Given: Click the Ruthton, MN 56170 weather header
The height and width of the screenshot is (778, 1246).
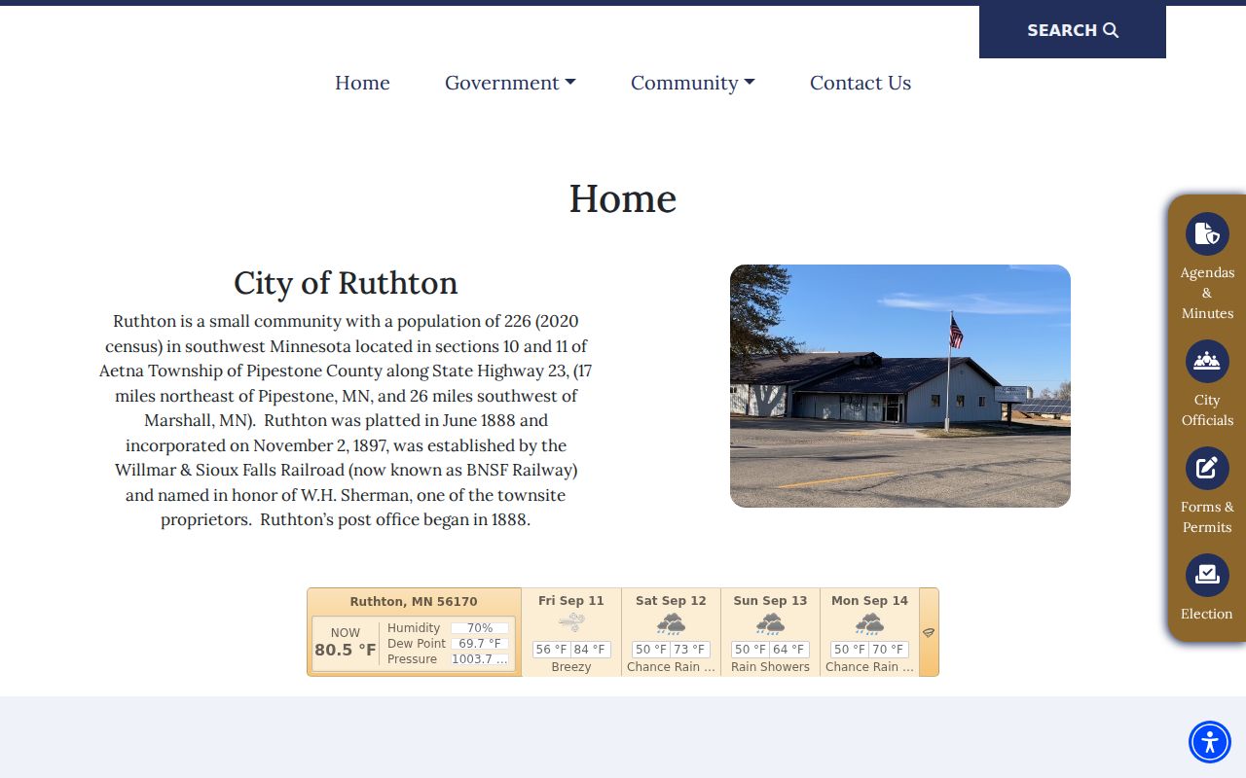Looking at the screenshot, I should [414, 602].
